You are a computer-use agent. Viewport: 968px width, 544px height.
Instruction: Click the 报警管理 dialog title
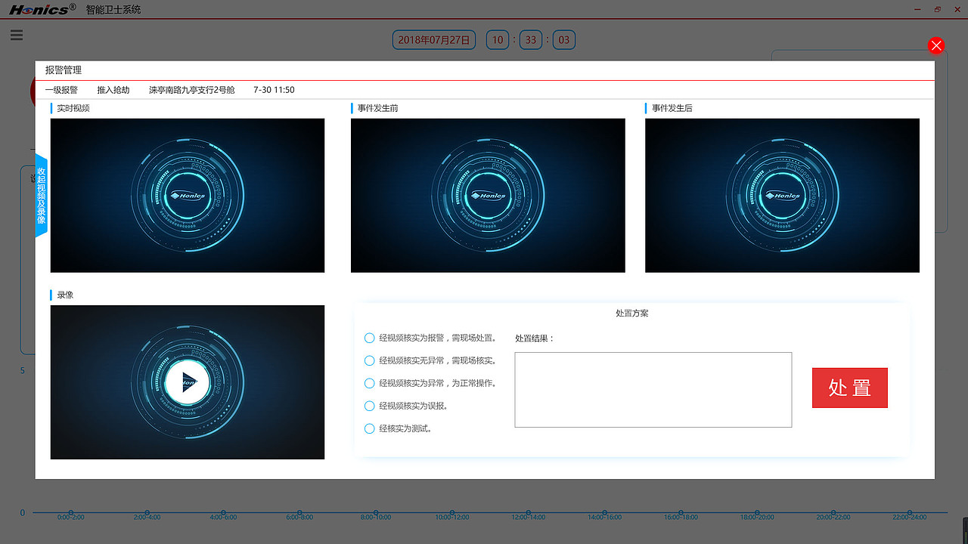pyautogui.click(x=64, y=70)
